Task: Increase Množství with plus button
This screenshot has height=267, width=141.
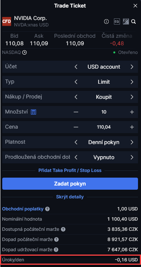Action: (132, 112)
